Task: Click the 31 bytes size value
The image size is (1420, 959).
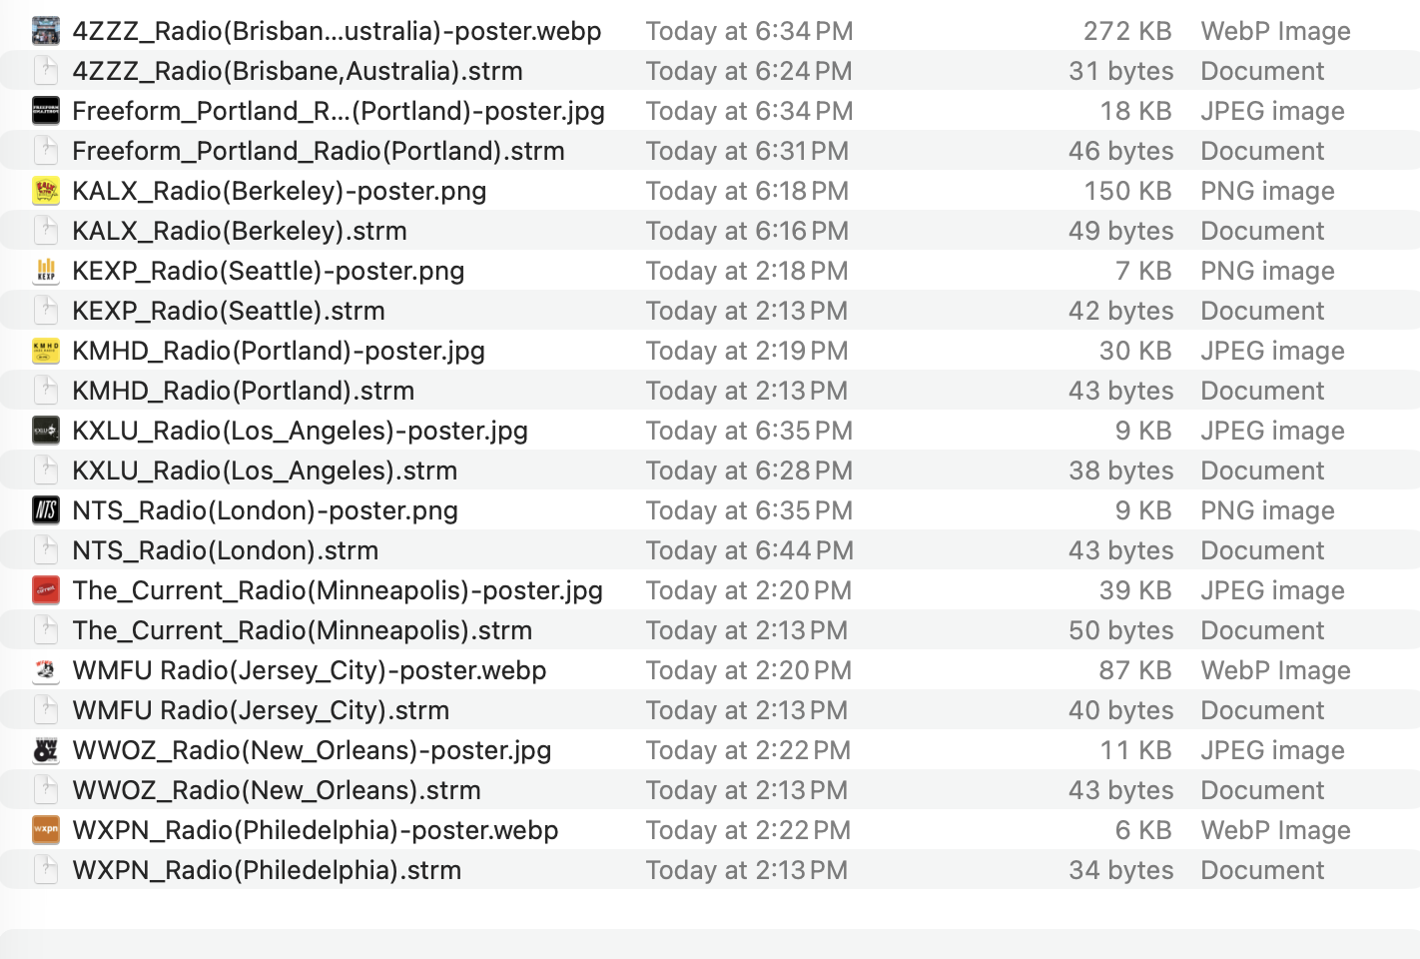Action: tap(1121, 71)
